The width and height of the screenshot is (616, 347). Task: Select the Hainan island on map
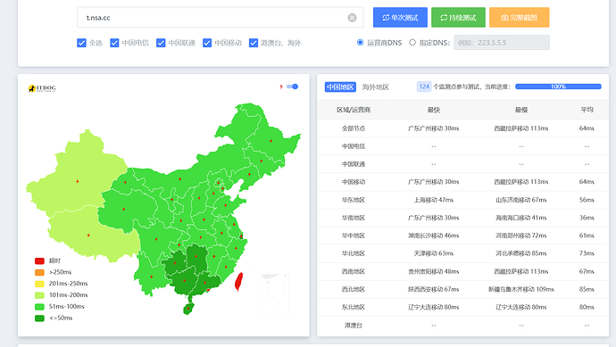pyautogui.click(x=188, y=309)
